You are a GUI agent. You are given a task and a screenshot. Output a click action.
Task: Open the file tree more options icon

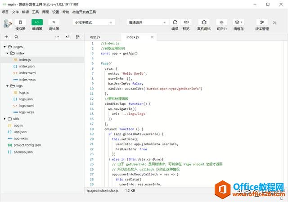(57, 37)
